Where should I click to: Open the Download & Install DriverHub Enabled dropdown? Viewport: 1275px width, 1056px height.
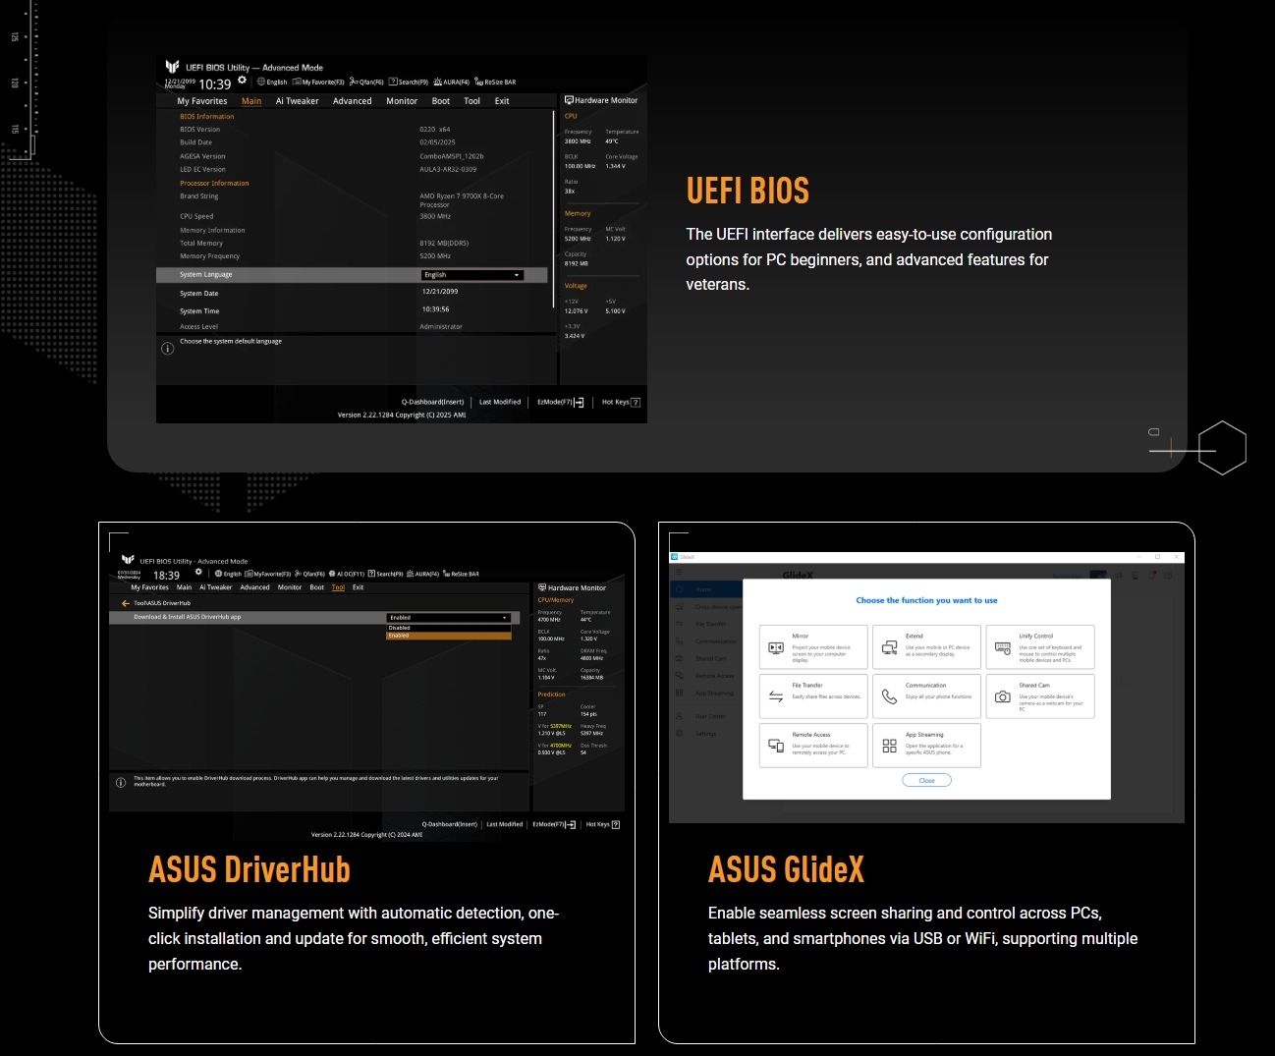pyautogui.click(x=449, y=618)
